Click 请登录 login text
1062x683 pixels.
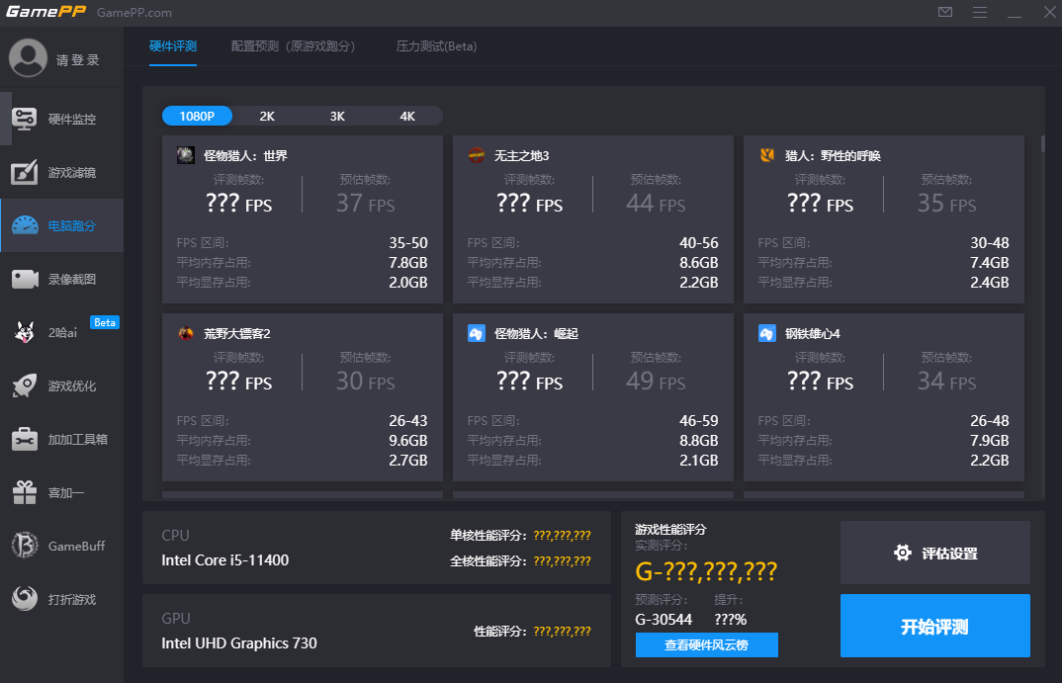click(78, 60)
